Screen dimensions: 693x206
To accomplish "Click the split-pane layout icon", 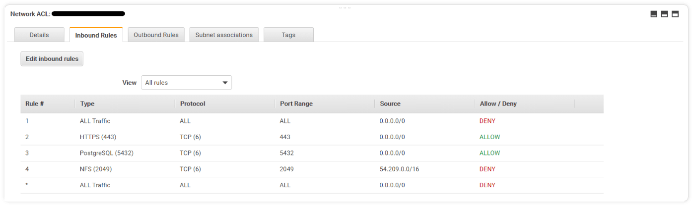I will coord(664,14).
